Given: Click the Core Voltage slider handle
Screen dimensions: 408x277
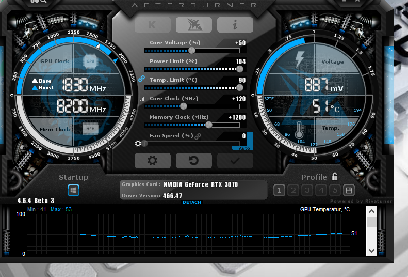Looking at the screenshot, I should coord(192,51).
